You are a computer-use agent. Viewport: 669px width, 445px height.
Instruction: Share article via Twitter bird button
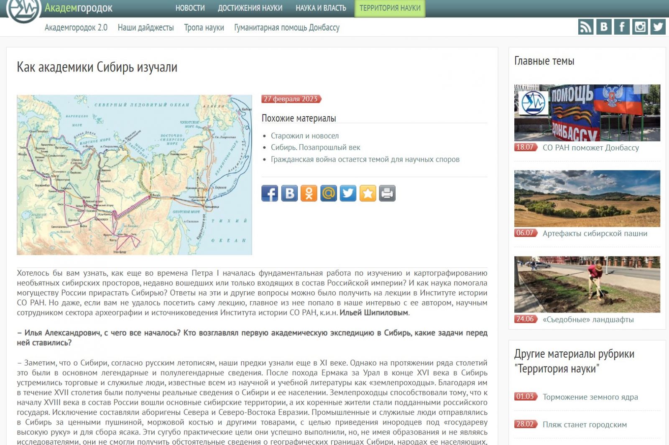coord(348,193)
